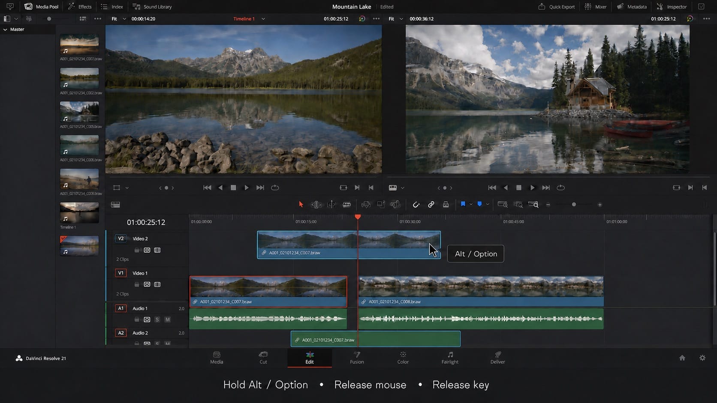Select the arrow Selection mode tool
Image resolution: width=717 pixels, height=403 pixels.
[x=301, y=205]
